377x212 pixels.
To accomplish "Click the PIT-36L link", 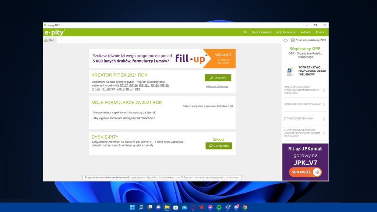I will 144,85.
